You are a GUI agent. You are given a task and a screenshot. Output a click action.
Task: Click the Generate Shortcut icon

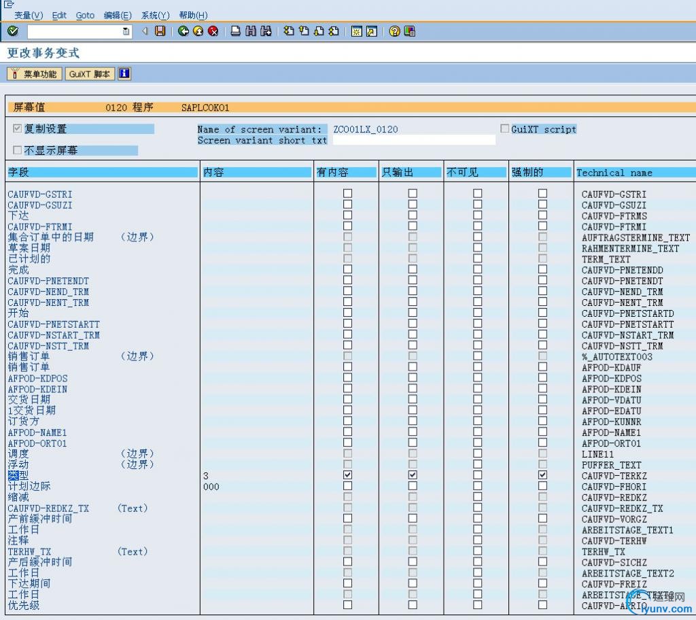[x=372, y=31]
